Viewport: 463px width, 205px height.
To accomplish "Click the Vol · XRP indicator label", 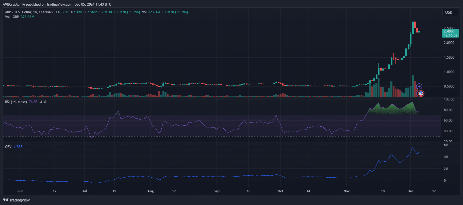I will point(12,17).
